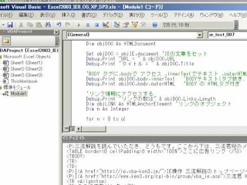Screen dimensions: 247x185
Task: Toggle Design Mode icon
Action: [105, 25]
